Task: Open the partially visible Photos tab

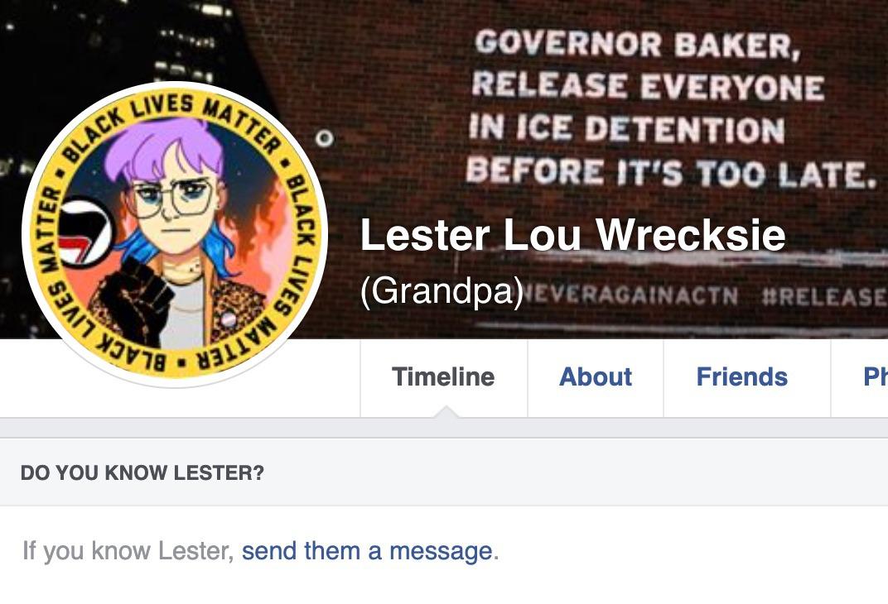Action: [875, 377]
